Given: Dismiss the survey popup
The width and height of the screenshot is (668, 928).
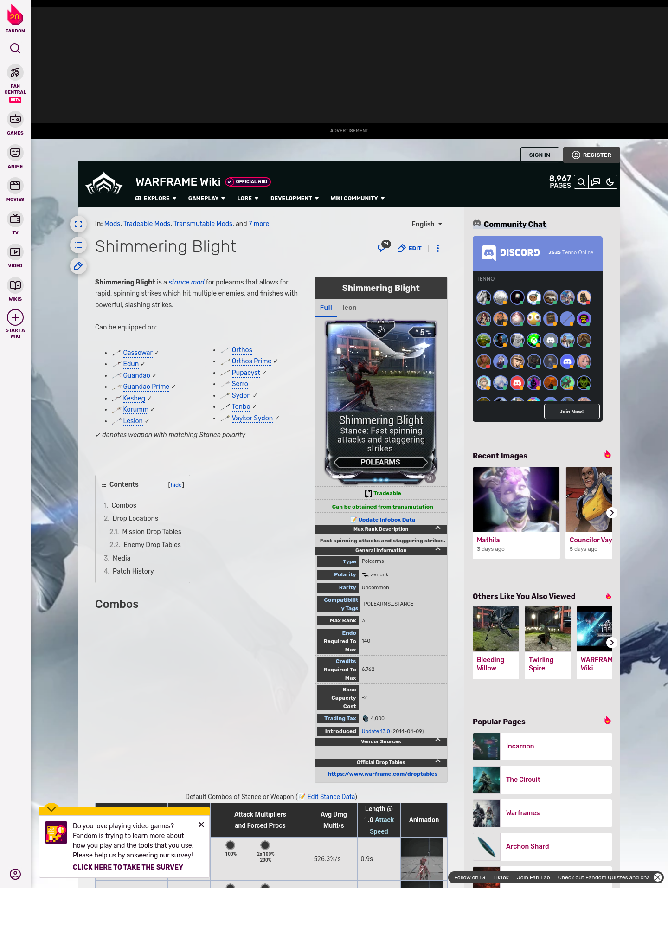Looking at the screenshot, I should point(201,825).
